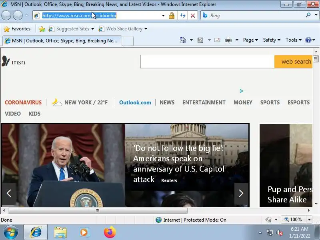This screenshot has height=240, width=320.
Task: Click the browser Back button
Action: [6, 16]
